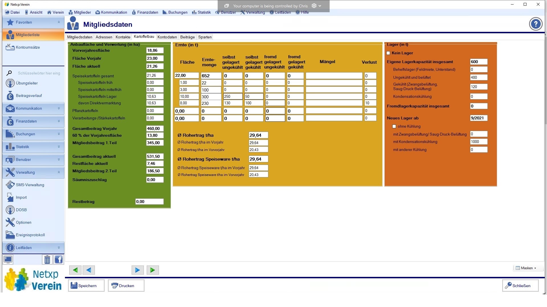Image resolution: width=547 pixels, height=307 pixels.
Task: Open the Masken dropdown
Action: click(x=526, y=268)
